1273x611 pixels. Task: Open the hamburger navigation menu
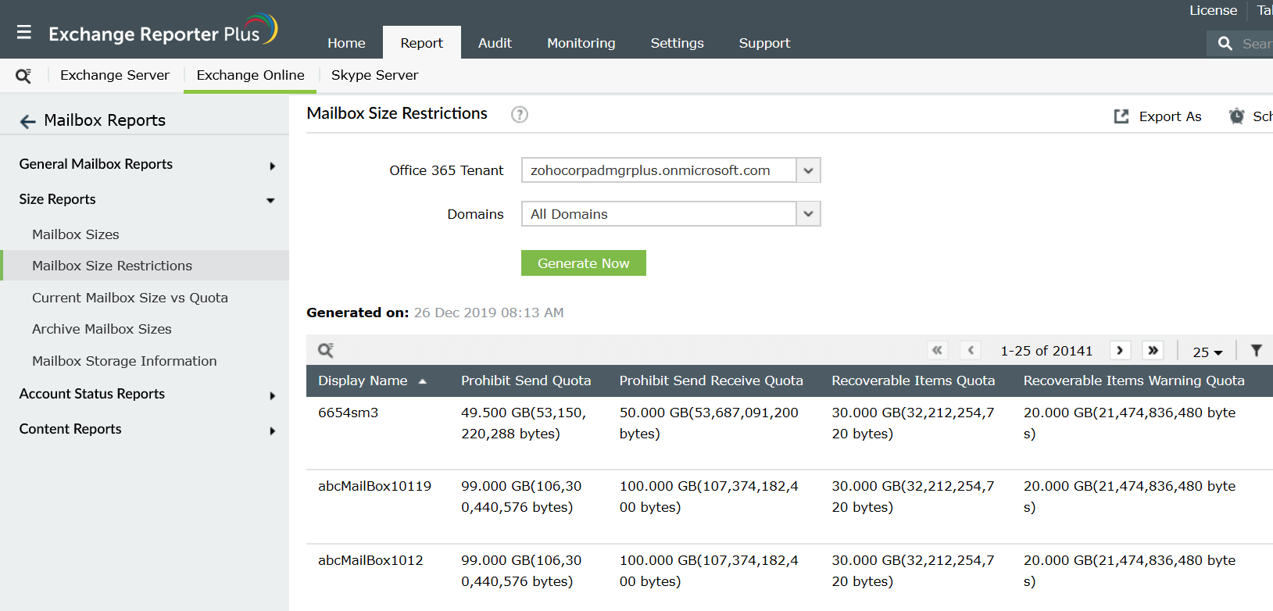pyautogui.click(x=24, y=32)
